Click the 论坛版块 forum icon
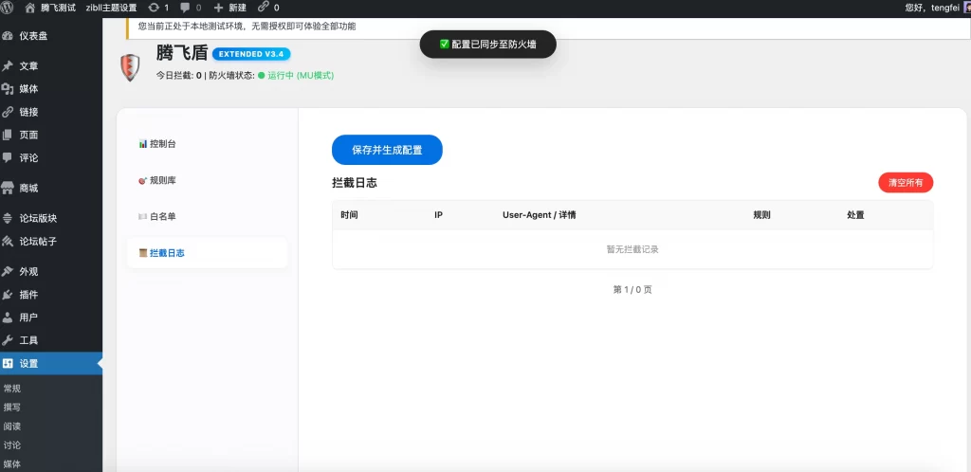The image size is (971, 472). tap(8, 218)
